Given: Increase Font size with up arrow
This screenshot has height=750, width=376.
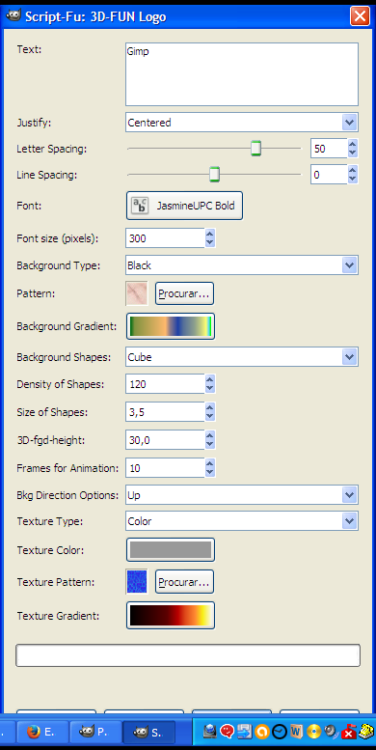Looking at the screenshot, I should point(210,234).
